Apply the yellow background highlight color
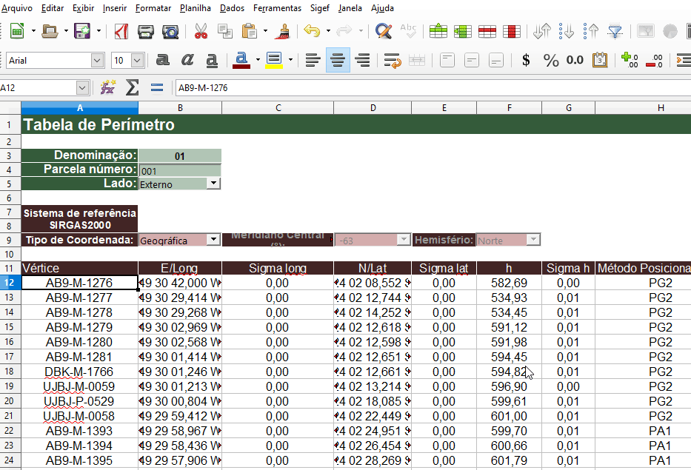This screenshot has width=691, height=470. [x=274, y=60]
